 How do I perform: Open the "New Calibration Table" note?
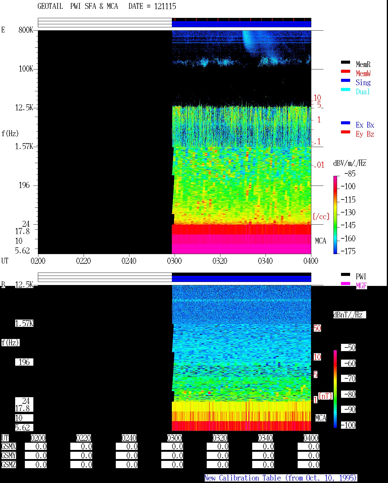pyautogui.click(x=281, y=478)
